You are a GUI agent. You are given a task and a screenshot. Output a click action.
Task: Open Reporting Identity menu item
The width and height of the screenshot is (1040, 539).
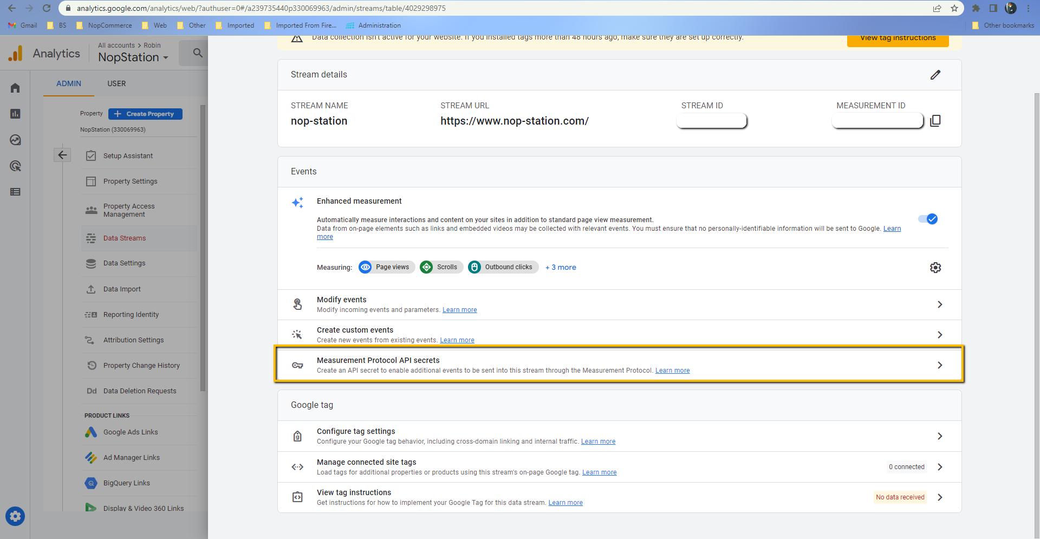coord(140,315)
